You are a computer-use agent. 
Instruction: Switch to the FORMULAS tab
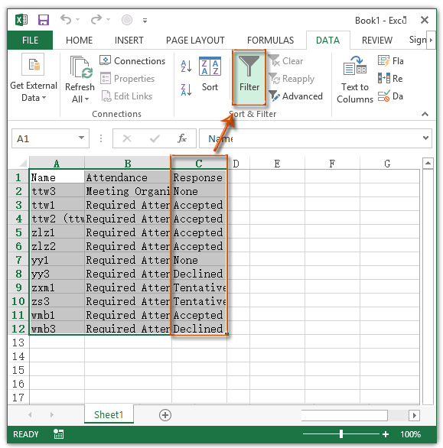270,41
